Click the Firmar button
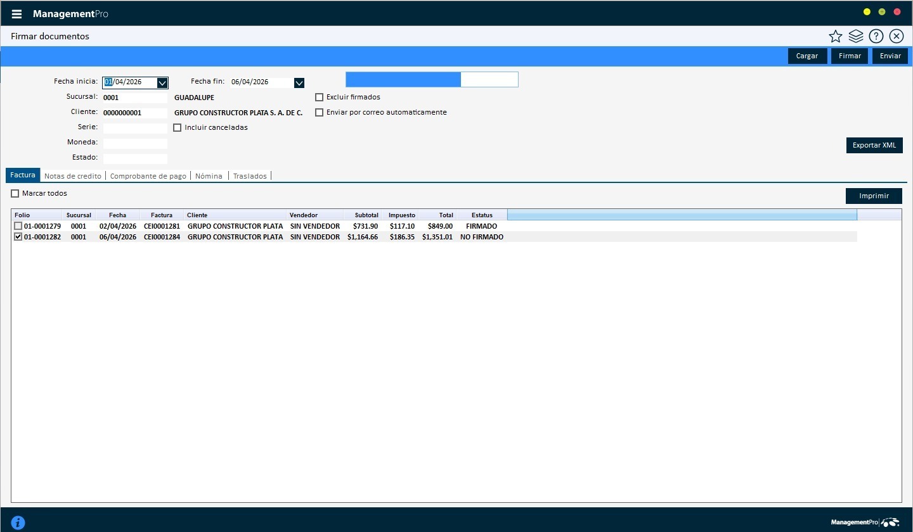The image size is (913, 532). tap(850, 56)
